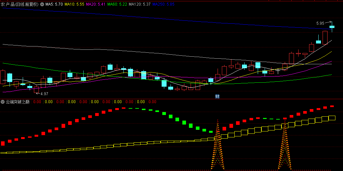The image size is (343, 171).
Task: Click the 财 financial event marker
Action: click(x=217, y=96)
